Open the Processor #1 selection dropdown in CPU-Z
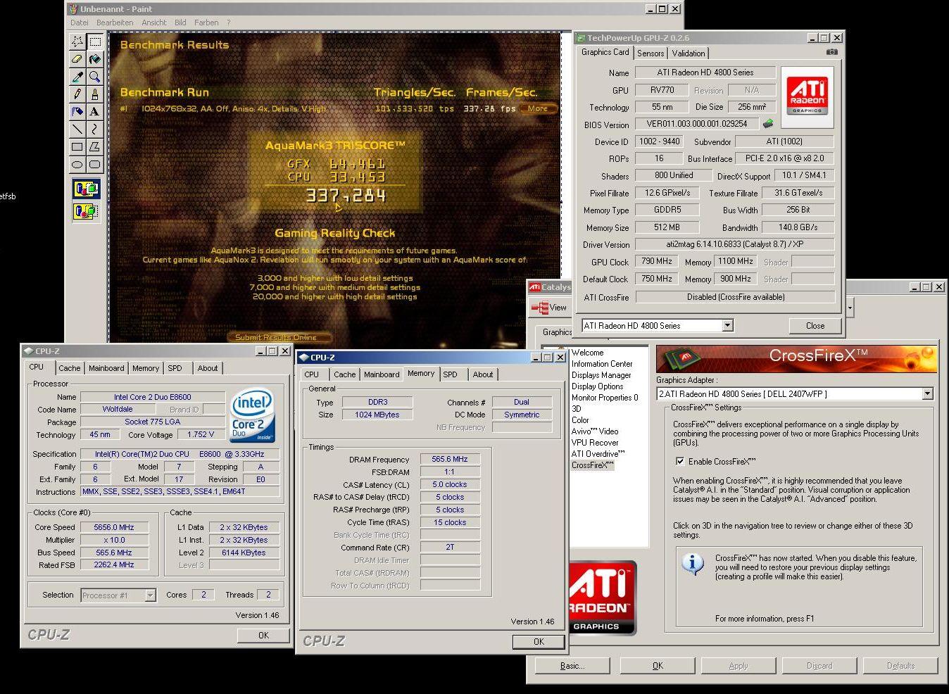Image resolution: width=949 pixels, height=694 pixels. (x=150, y=595)
